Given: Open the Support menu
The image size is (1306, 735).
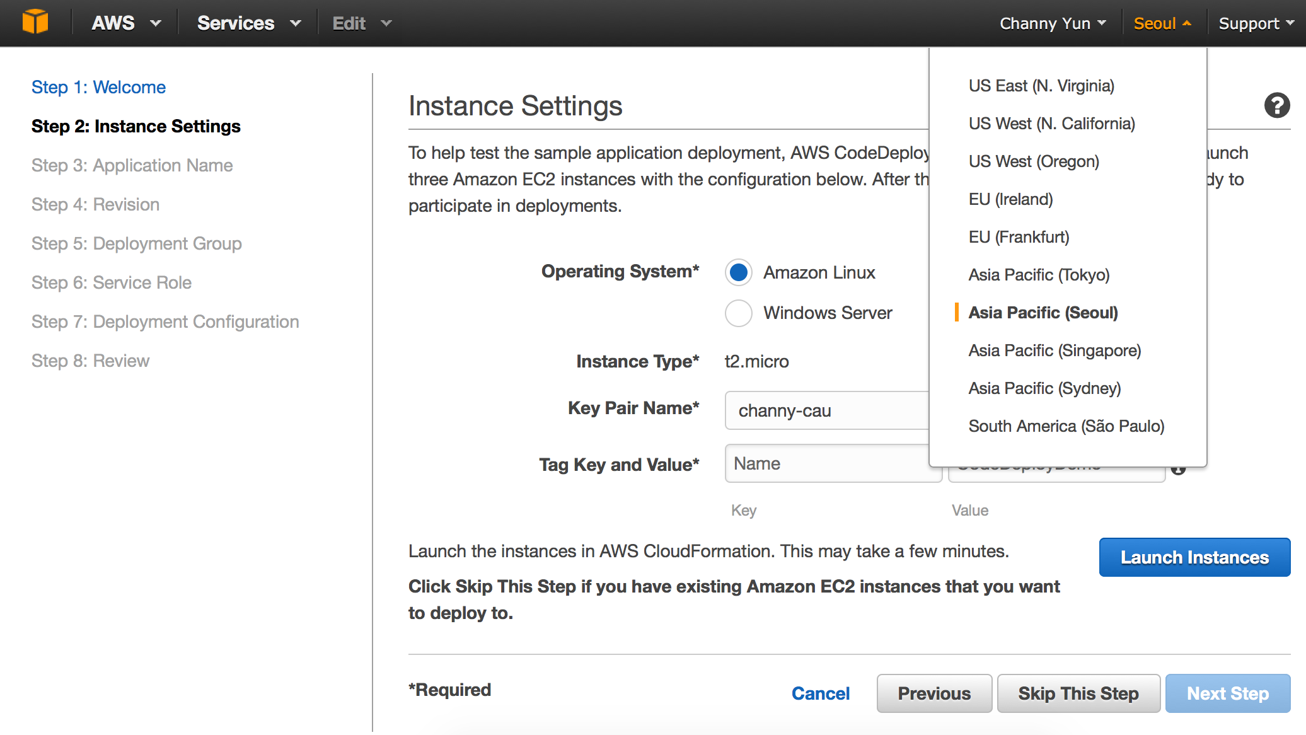Looking at the screenshot, I should tap(1255, 23).
